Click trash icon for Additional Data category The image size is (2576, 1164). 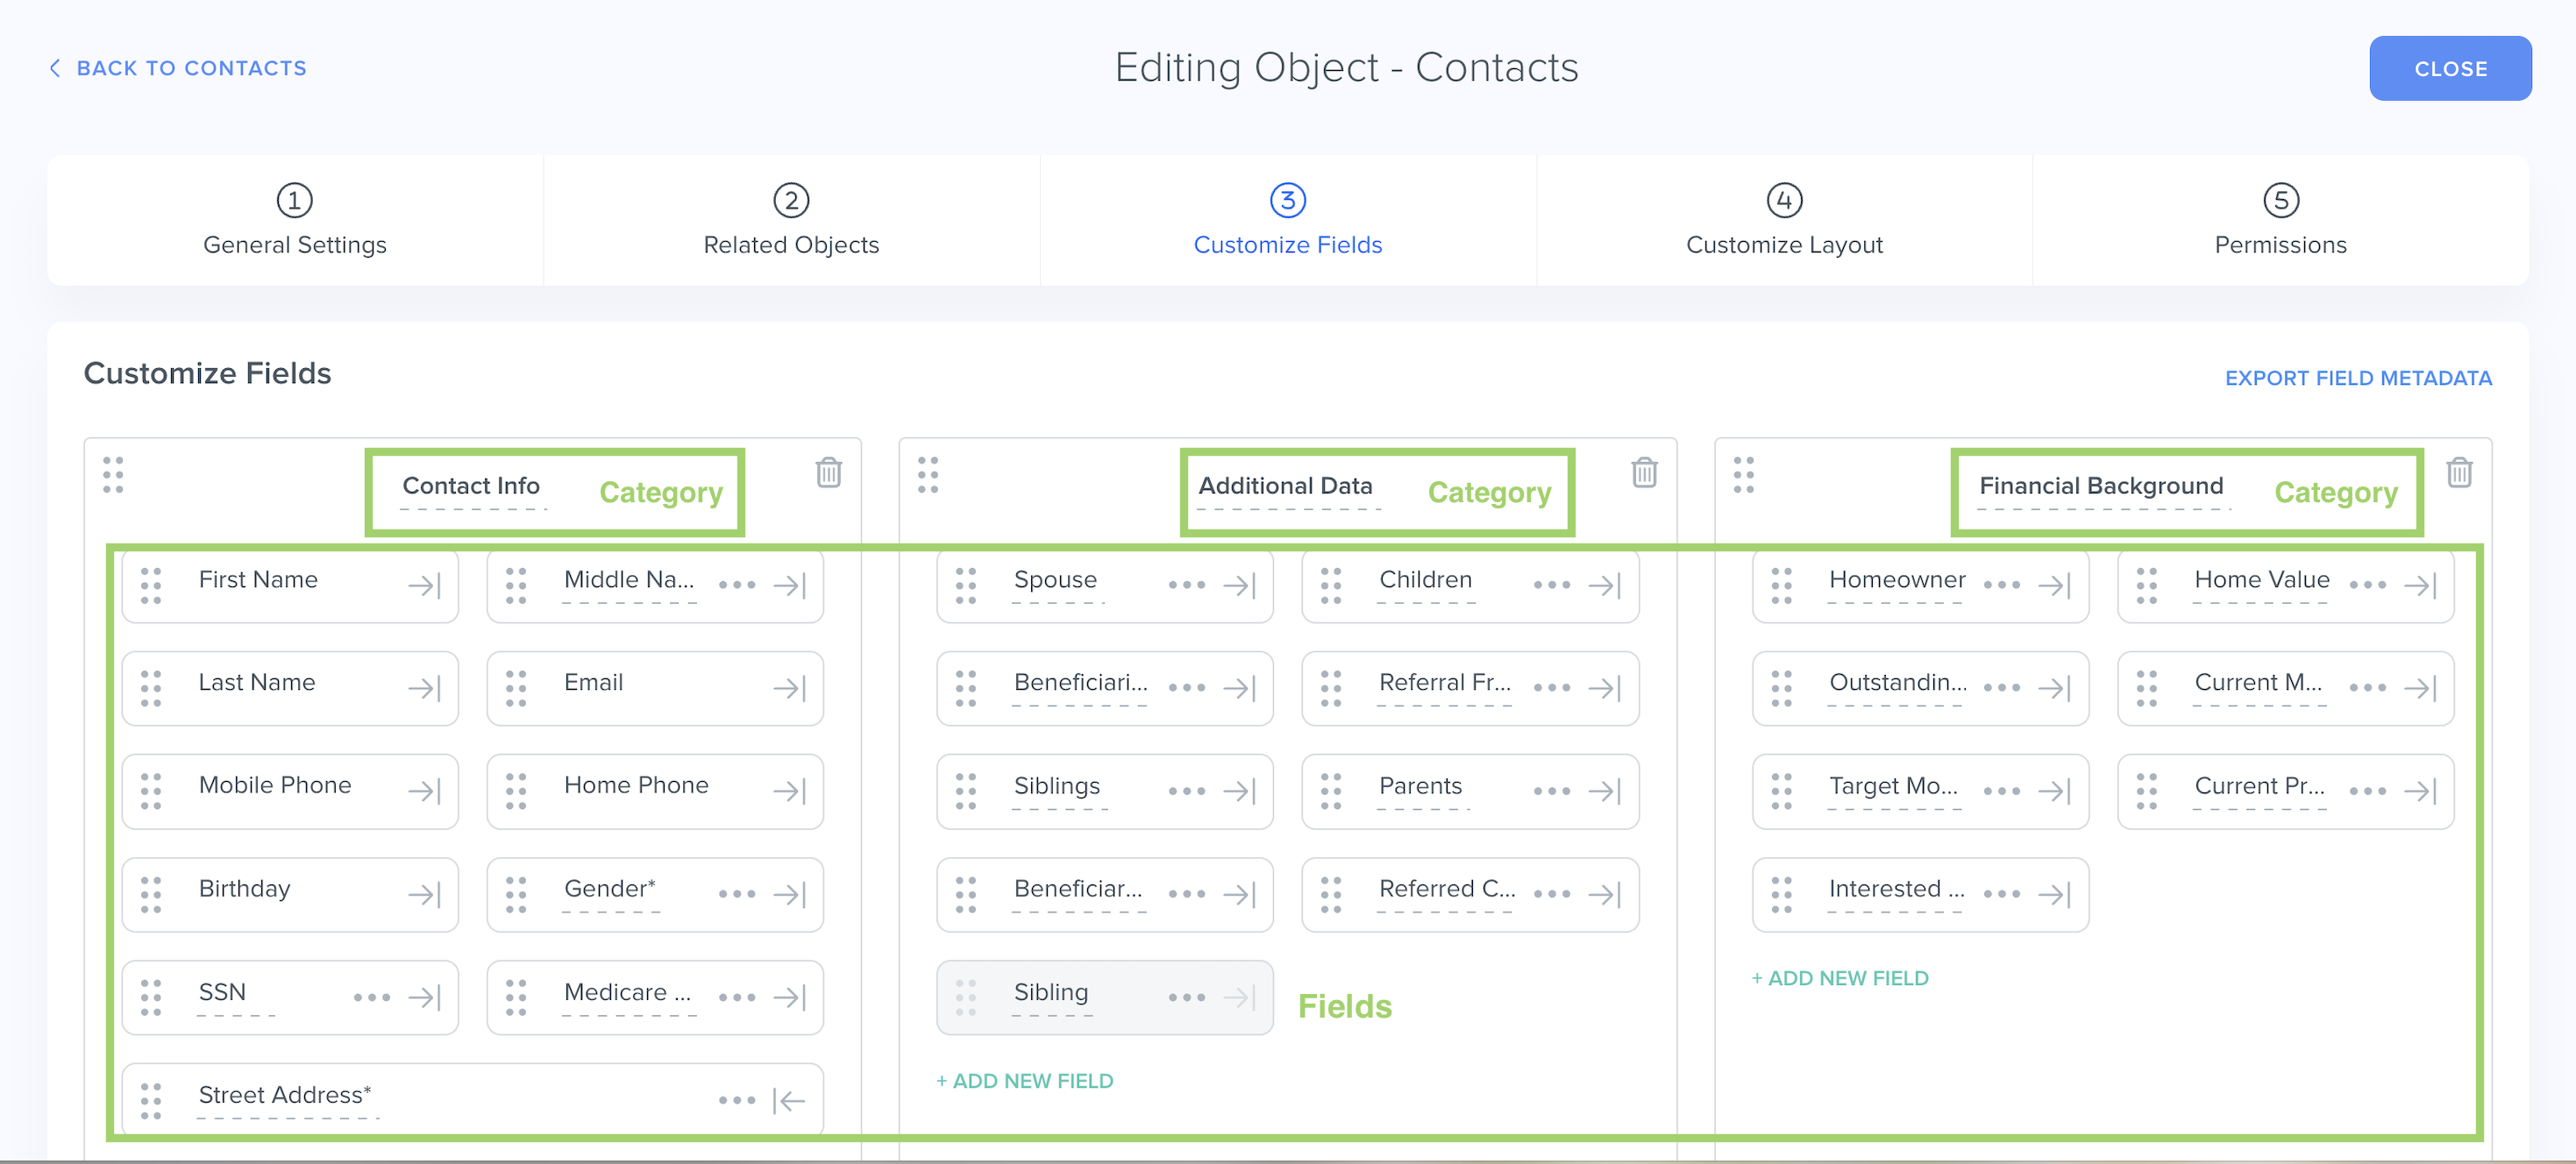coord(1644,472)
